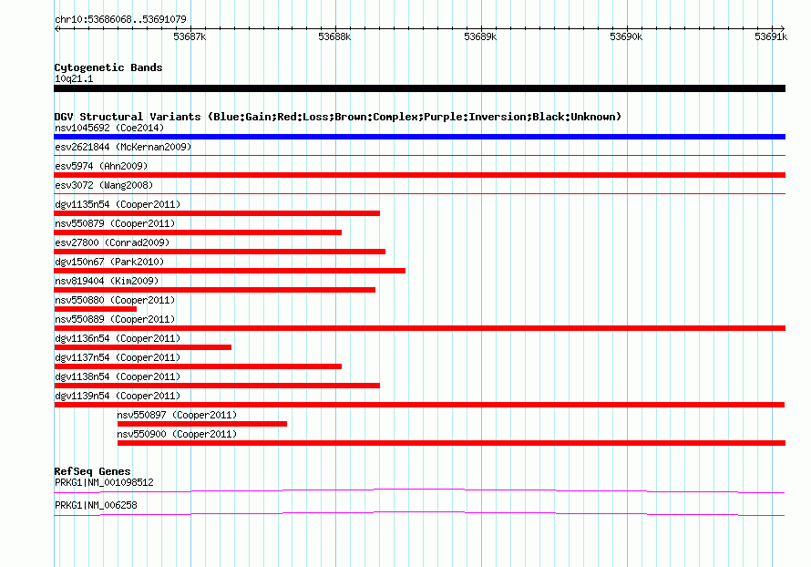Open variant esv5974 (Ahn2009) label

point(101,166)
